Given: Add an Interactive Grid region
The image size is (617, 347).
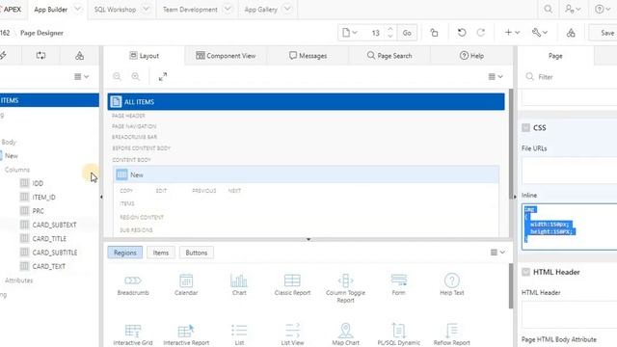Looking at the screenshot, I should pos(133,334).
